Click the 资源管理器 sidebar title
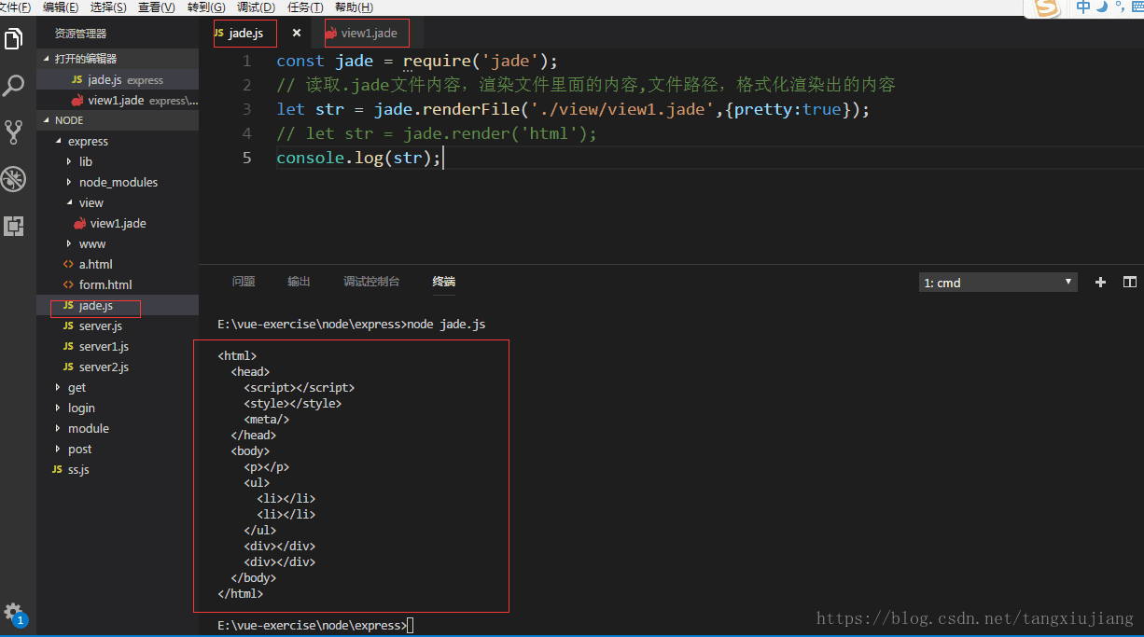The width and height of the screenshot is (1144, 637). coord(80,33)
